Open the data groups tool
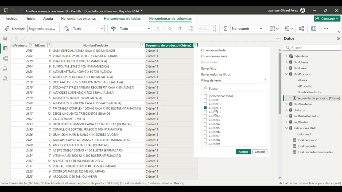 click(289, 29)
